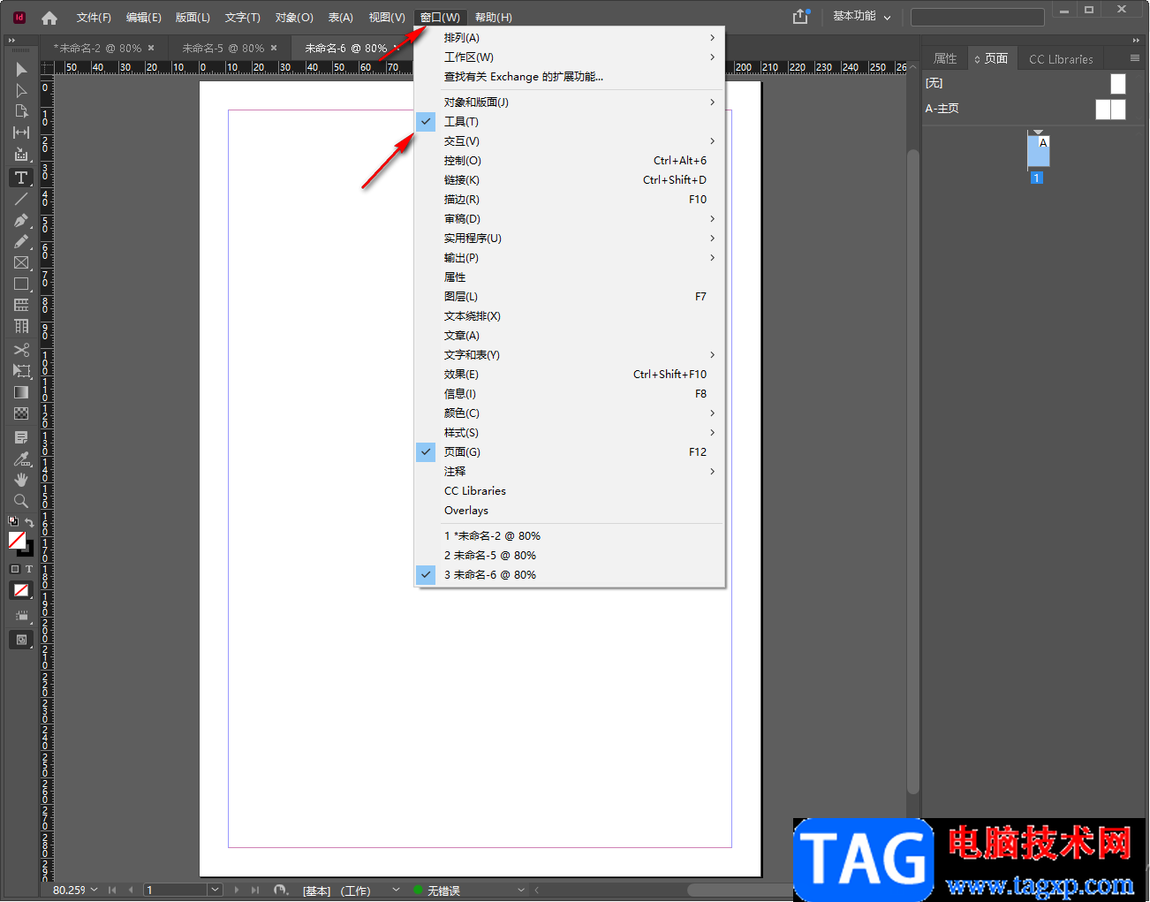Select the Rectangle Frame tool
Image resolution: width=1150 pixels, height=902 pixels.
pos(21,262)
